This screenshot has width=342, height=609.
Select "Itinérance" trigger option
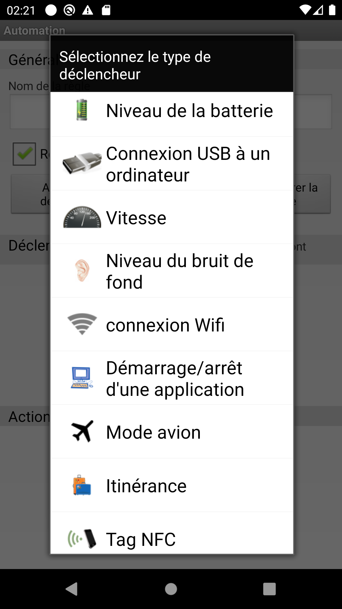click(x=146, y=486)
